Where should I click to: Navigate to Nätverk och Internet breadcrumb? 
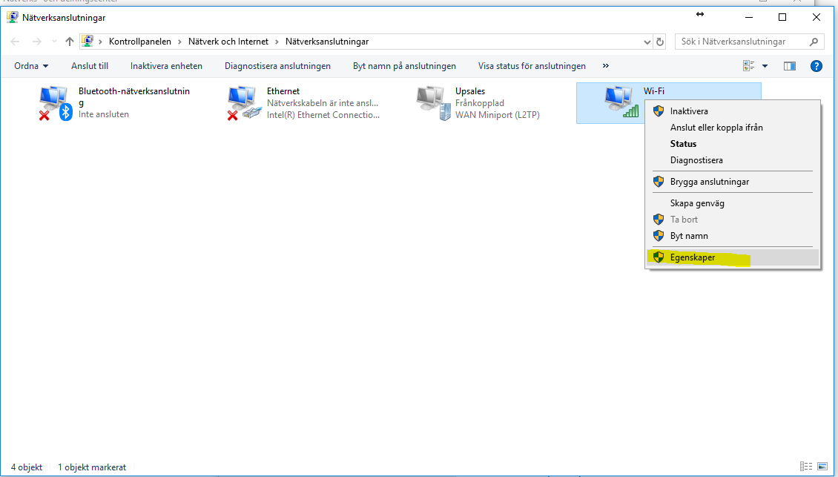[228, 42]
